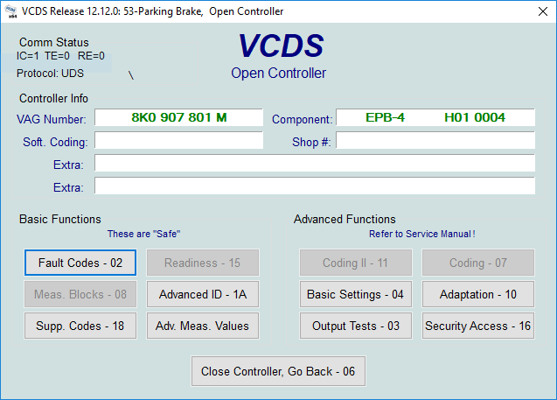Screen dimensions: 557x400
Task: Click the "Protocol: UDS" text
Action: (x=50, y=74)
